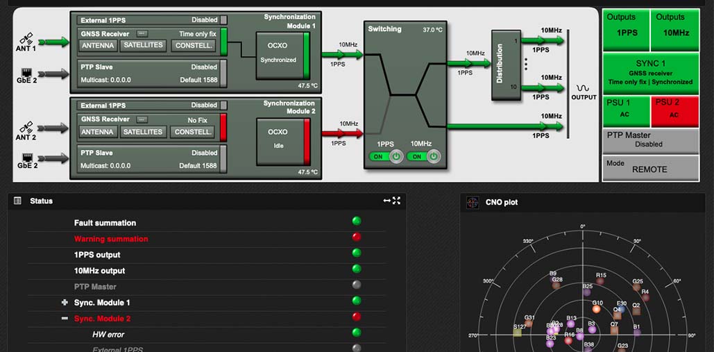
Task: Collapse the Sync. Module 2 status row
Action: (x=65, y=318)
